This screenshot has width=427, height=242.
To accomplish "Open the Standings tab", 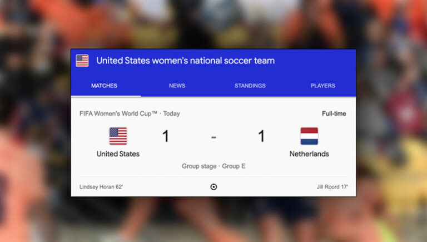I will click(x=250, y=86).
